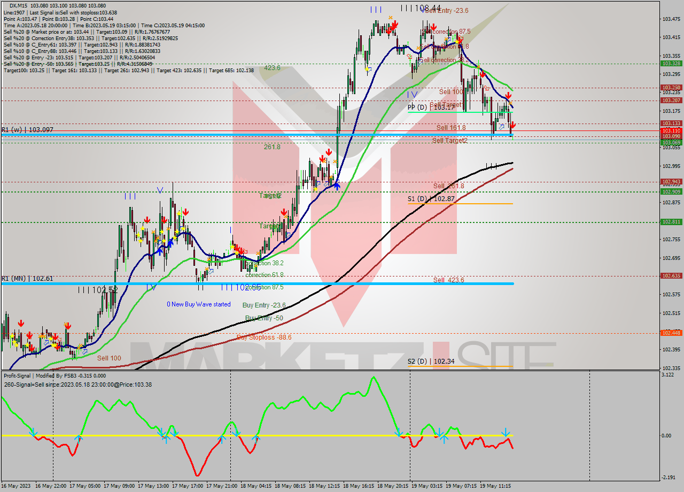Click the 'R1 (w) | 103.097' pivot label
Viewport: 684px width, 492px height.
click(x=27, y=130)
